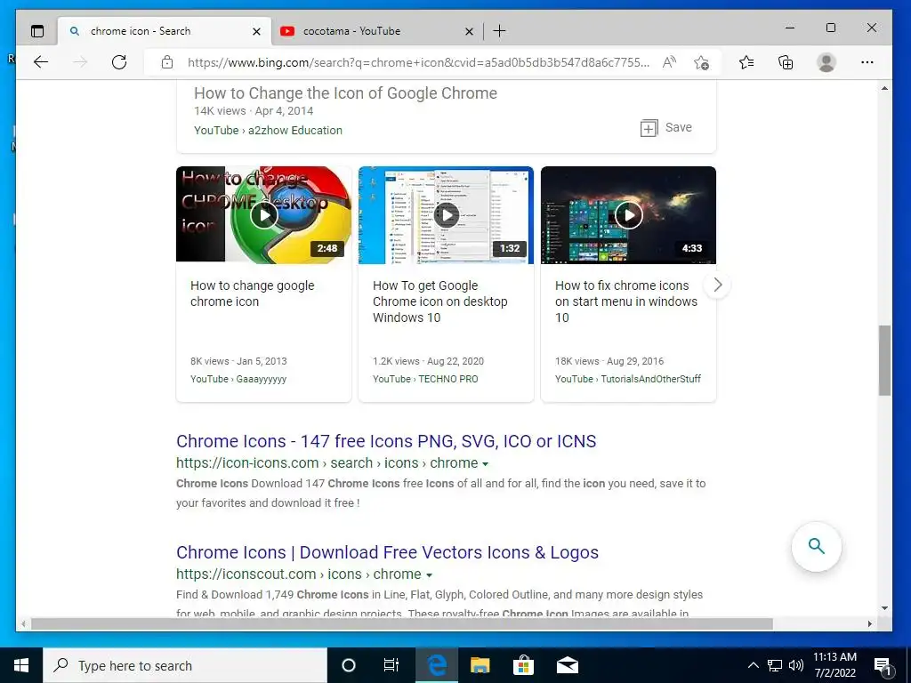Screen dimensions: 911x683
Task: Click 'YouTube › TutorialsAndOtherStuff' source text
Action: [x=627, y=379]
